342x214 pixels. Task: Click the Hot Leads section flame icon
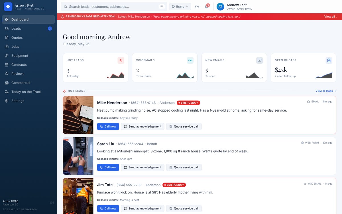(64, 91)
